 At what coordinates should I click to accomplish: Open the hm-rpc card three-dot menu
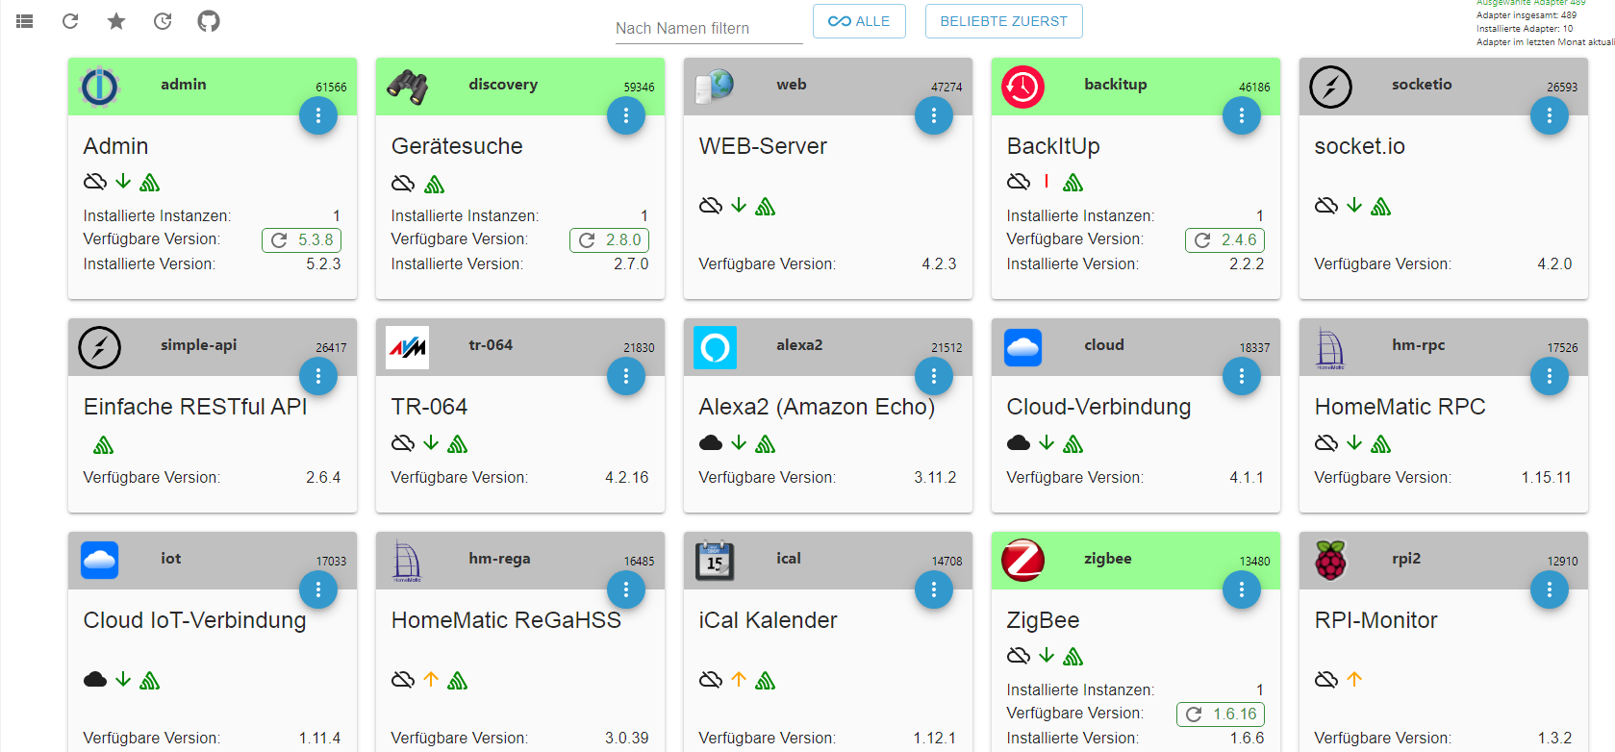(x=1550, y=376)
